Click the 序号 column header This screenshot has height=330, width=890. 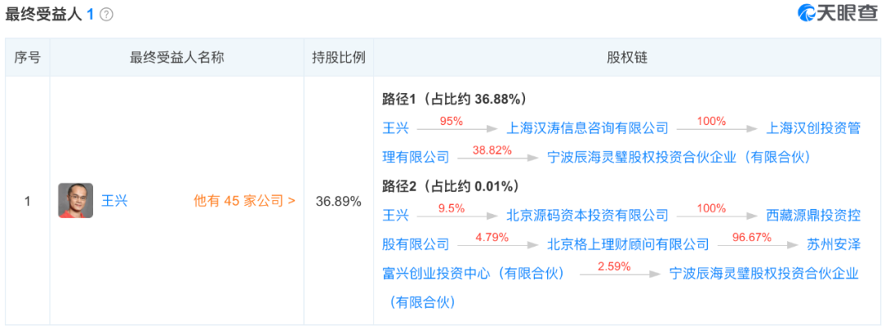point(27,58)
